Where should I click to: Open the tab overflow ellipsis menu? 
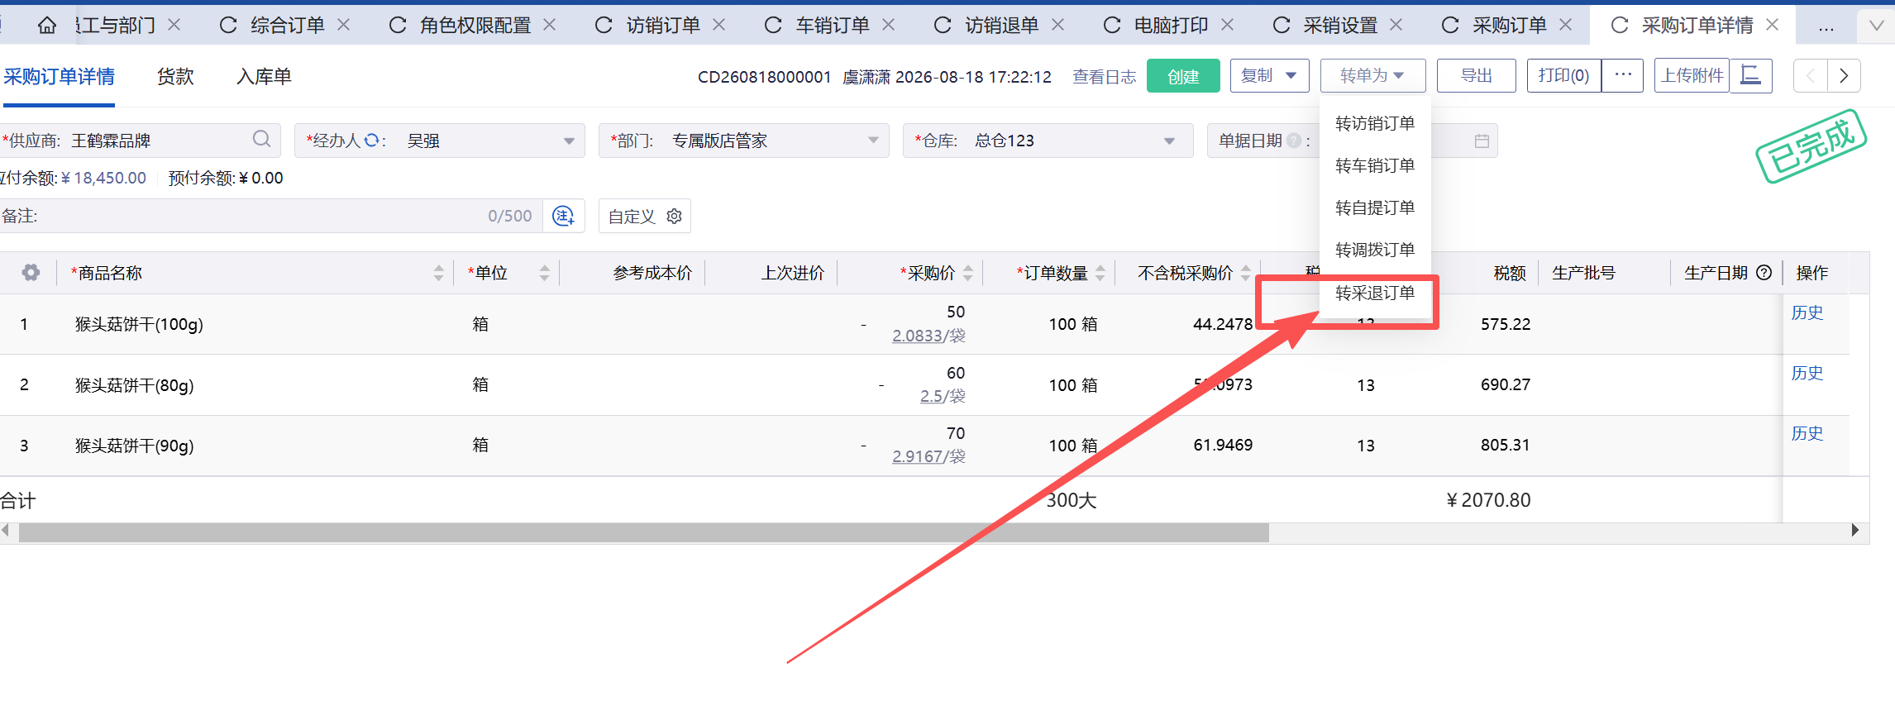pyautogui.click(x=1826, y=27)
